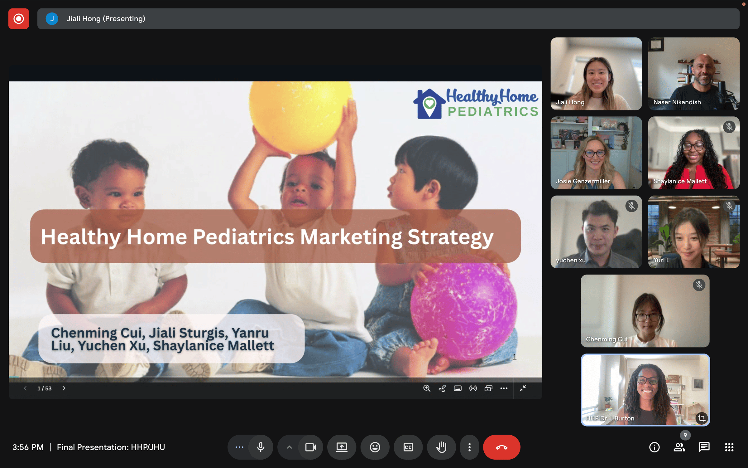
Task: Click the Healthy Home Pediatrics logo
Action: coord(476,103)
